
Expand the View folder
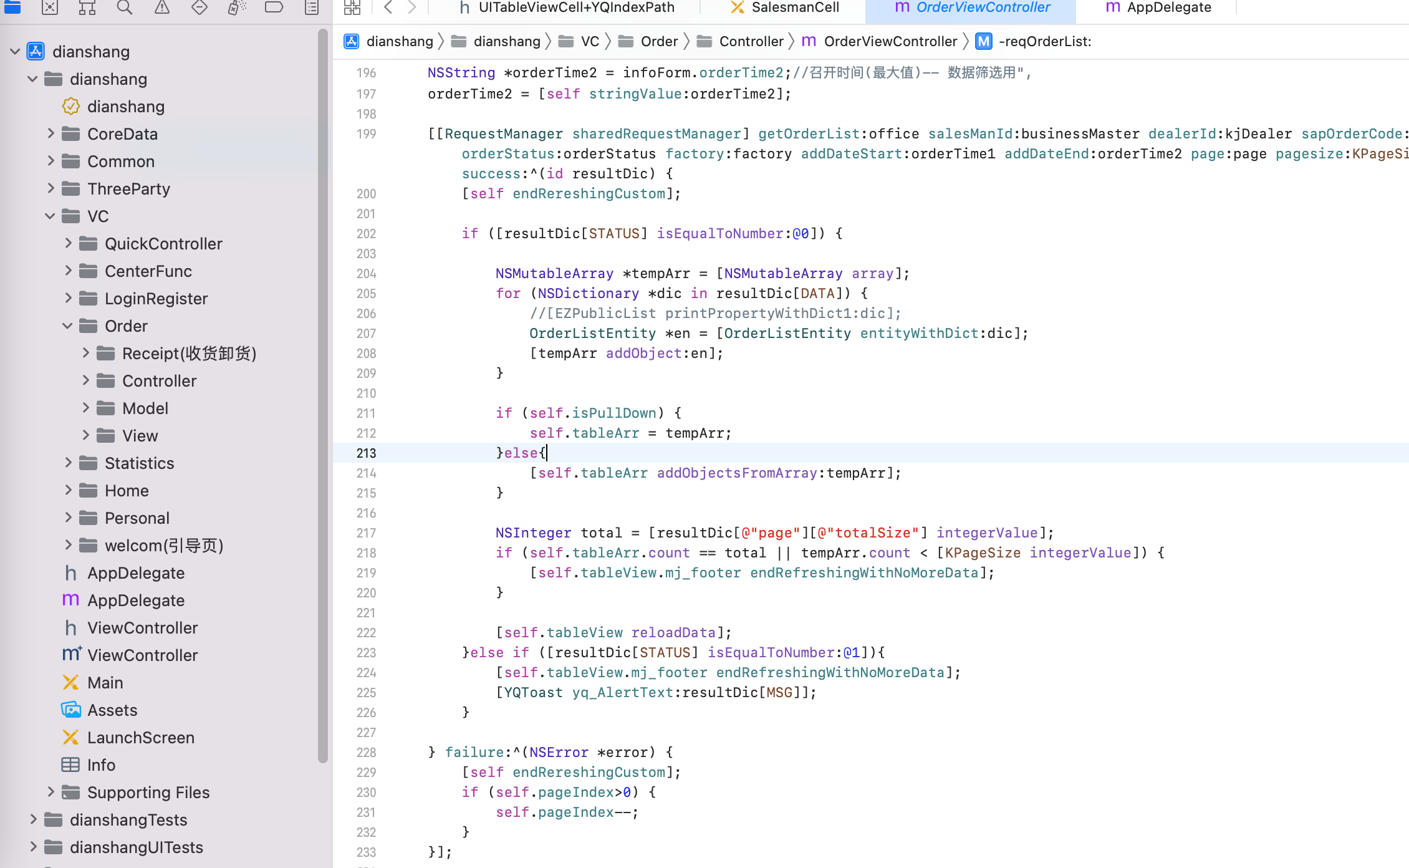[x=85, y=436]
